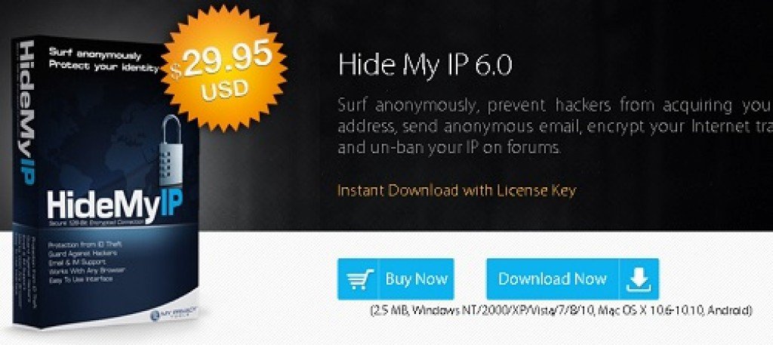The width and height of the screenshot is (773, 345).
Task: Open the Instant Download with License Key link
Action: (456, 190)
